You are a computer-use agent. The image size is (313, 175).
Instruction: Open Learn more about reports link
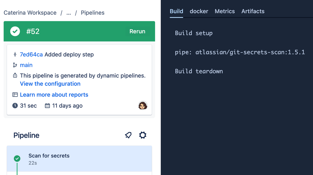coord(54,95)
